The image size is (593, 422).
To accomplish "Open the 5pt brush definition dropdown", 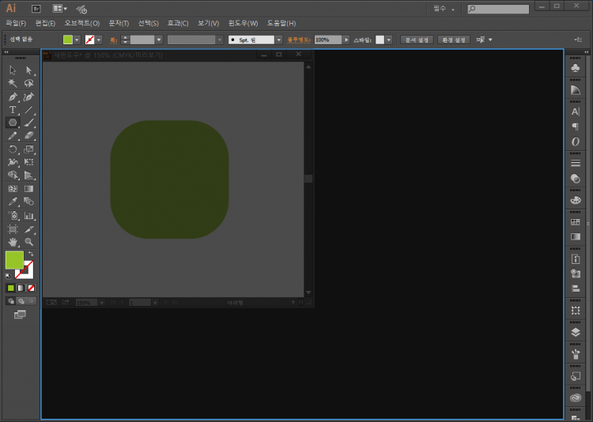I will [x=278, y=40].
